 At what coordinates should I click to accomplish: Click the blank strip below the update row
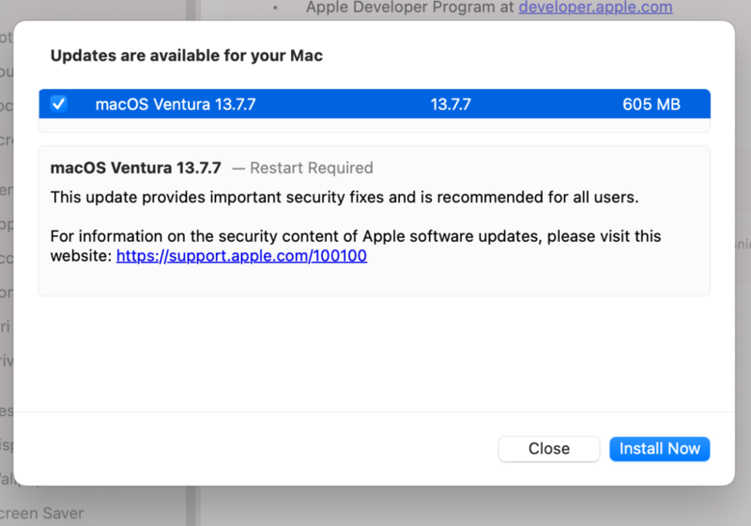coord(374,126)
